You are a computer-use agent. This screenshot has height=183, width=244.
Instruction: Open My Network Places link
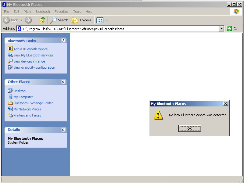[x=27, y=109]
